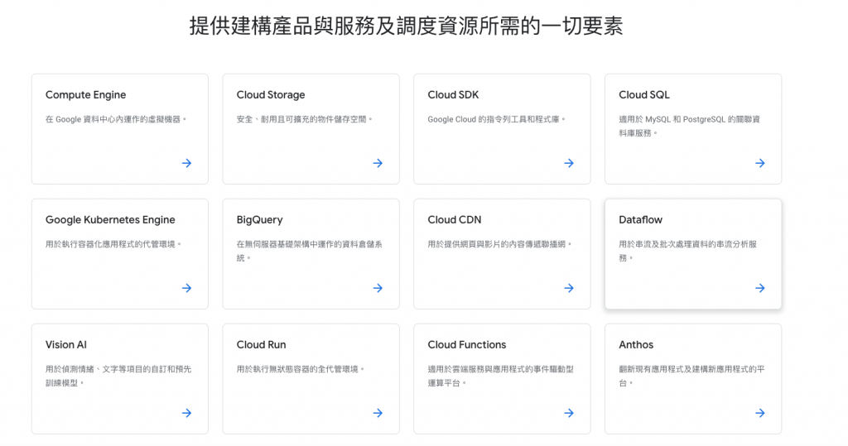Click the description under Google Kubernetes Engine
The image size is (848, 446).
pyautogui.click(x=113, y=244)
